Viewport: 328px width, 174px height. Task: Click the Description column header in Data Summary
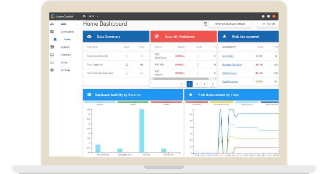click(92, 47)
